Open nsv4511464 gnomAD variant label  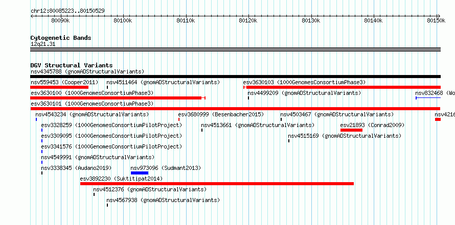pyautogui.click(x=163, y=82)
